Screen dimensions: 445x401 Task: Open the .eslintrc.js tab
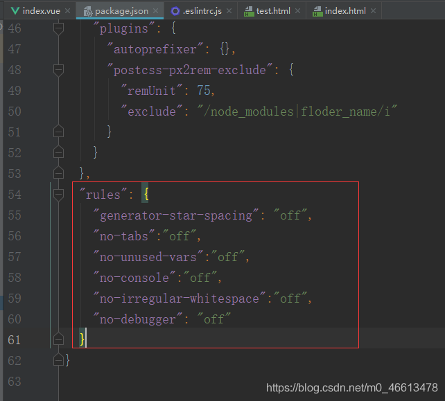coord(200,11)
